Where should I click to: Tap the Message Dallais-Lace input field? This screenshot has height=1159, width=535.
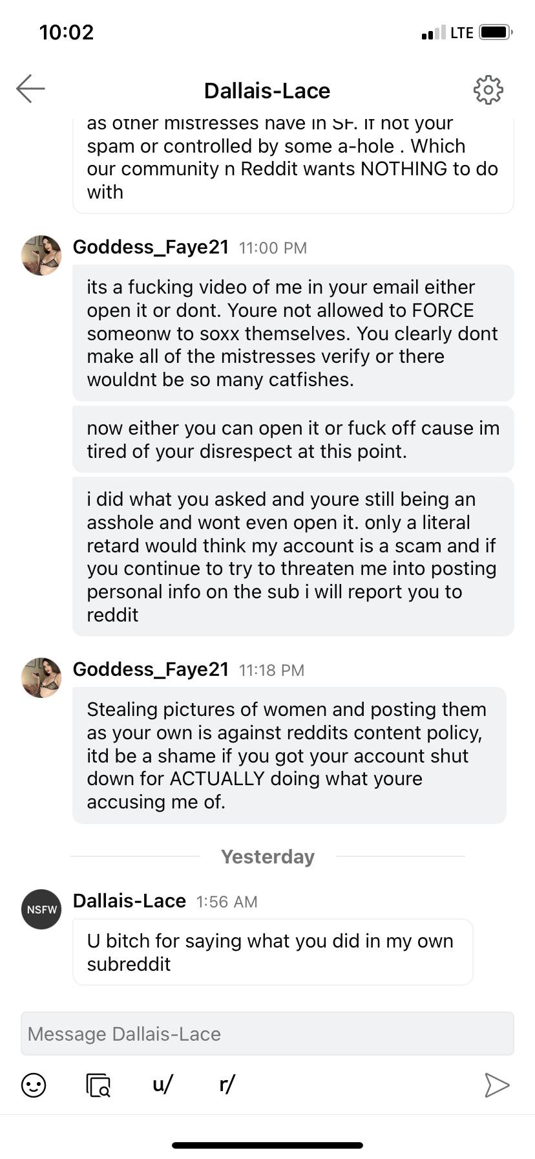(x=267, y=1034)
